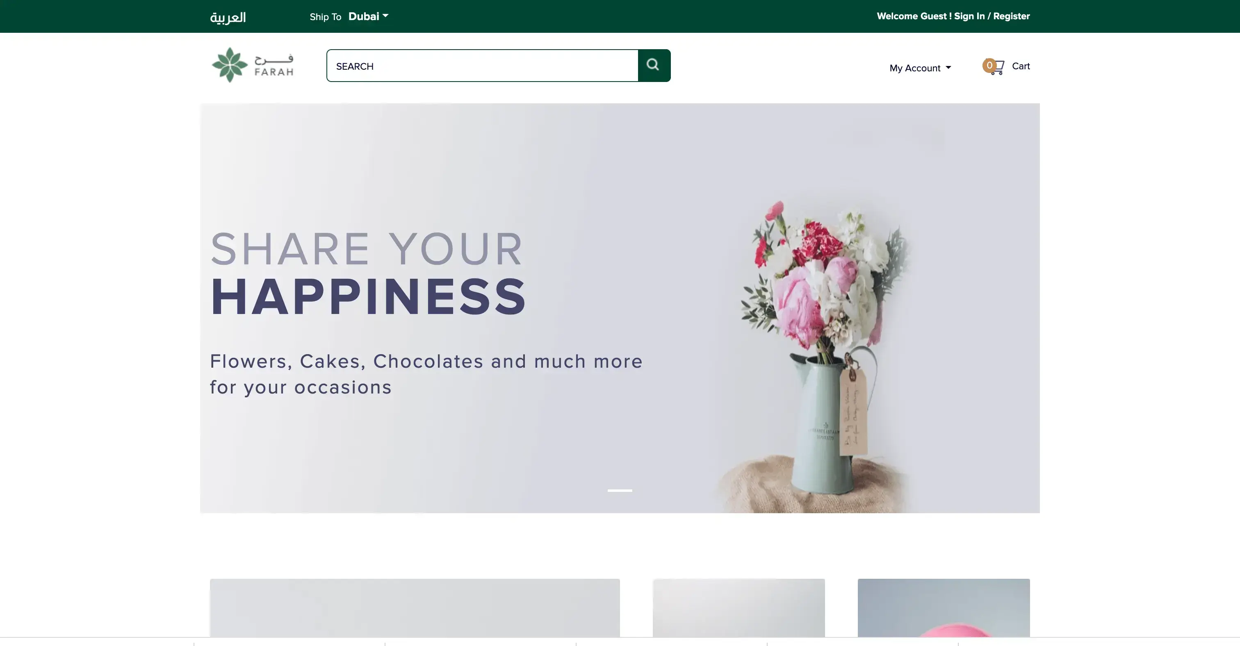Screen dimensions: 1240x646
Task: Click the Share Your Happiness banner
Action: click(620, 308)
